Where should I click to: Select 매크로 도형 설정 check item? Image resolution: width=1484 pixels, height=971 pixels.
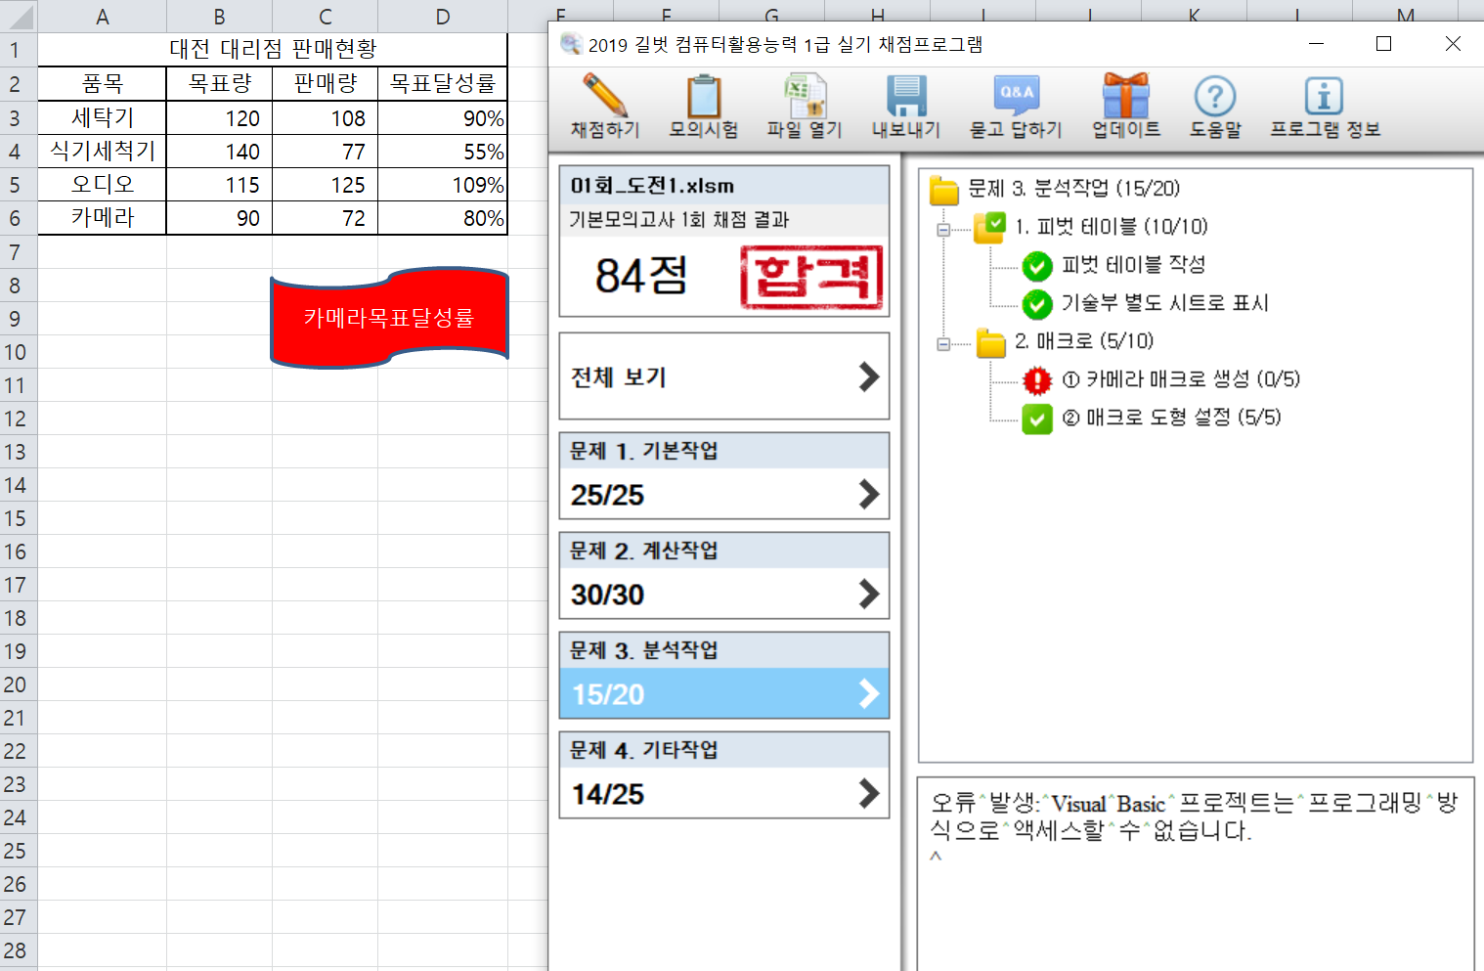1170,418
